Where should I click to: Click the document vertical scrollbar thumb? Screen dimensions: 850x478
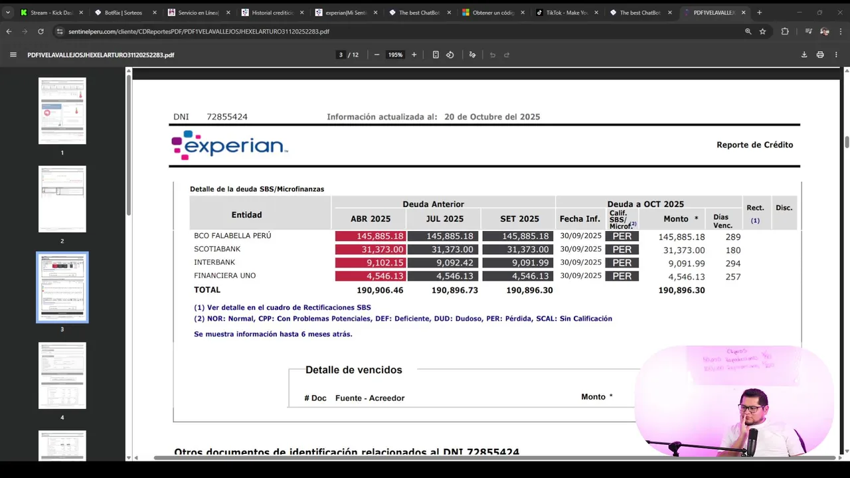click(x=847, y=142)
